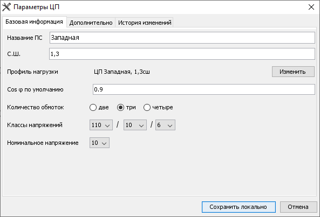Click the Название ПС input field
This screenshot has height=217, width=320.
pos(182,38)
